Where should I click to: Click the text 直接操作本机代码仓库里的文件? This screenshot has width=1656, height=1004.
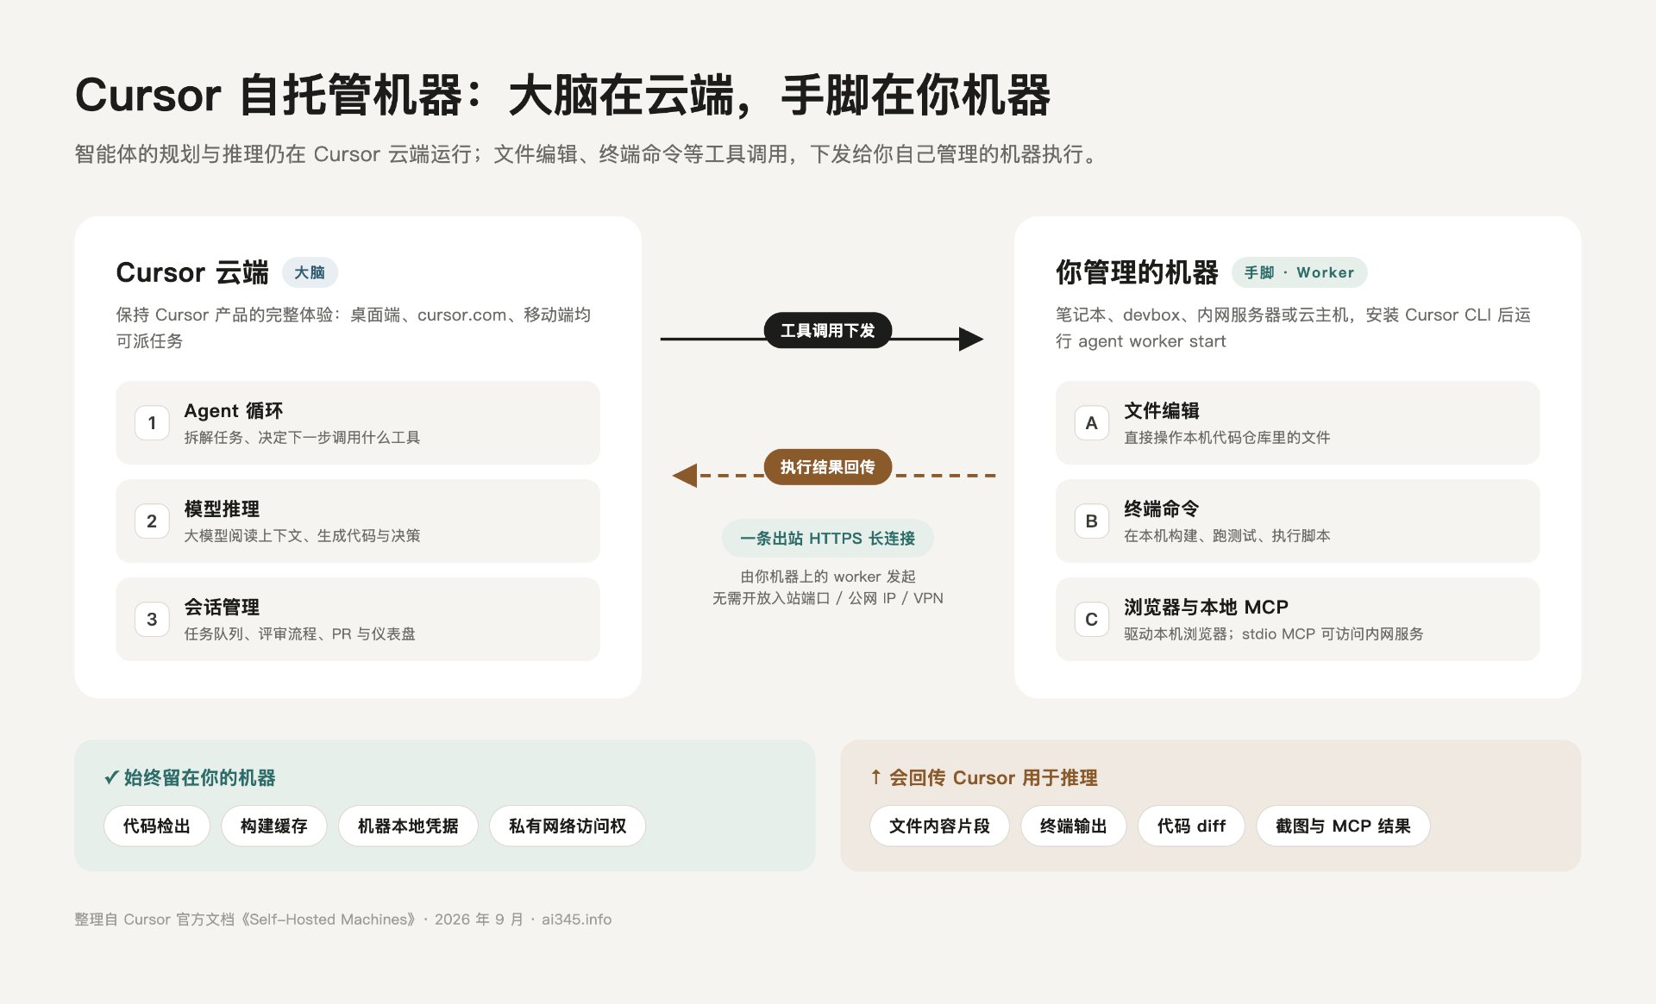(1226, 438)
